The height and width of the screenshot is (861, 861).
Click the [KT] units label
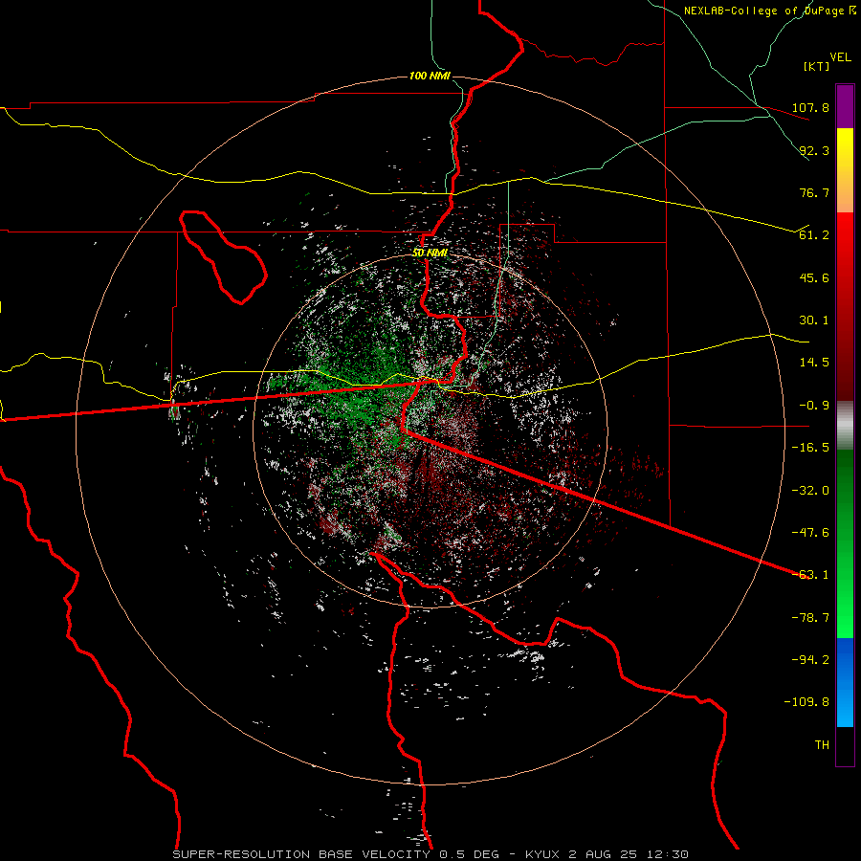pos(817,66)
